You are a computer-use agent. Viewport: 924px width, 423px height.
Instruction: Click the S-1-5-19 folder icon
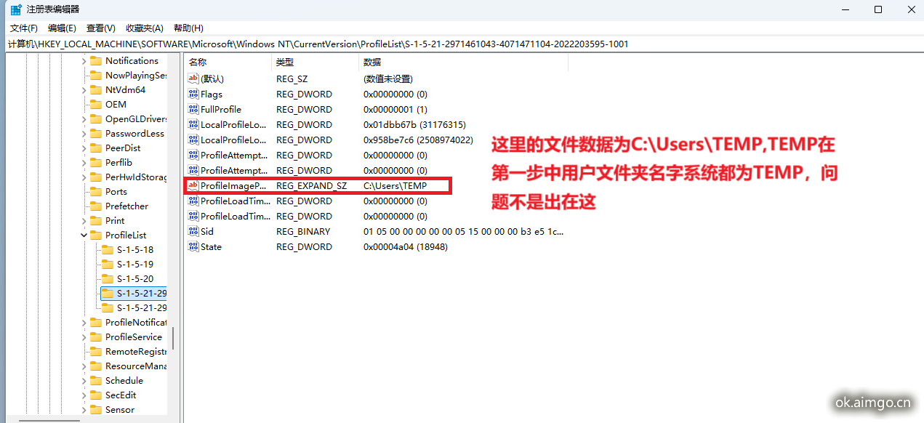tap(107, 265)
